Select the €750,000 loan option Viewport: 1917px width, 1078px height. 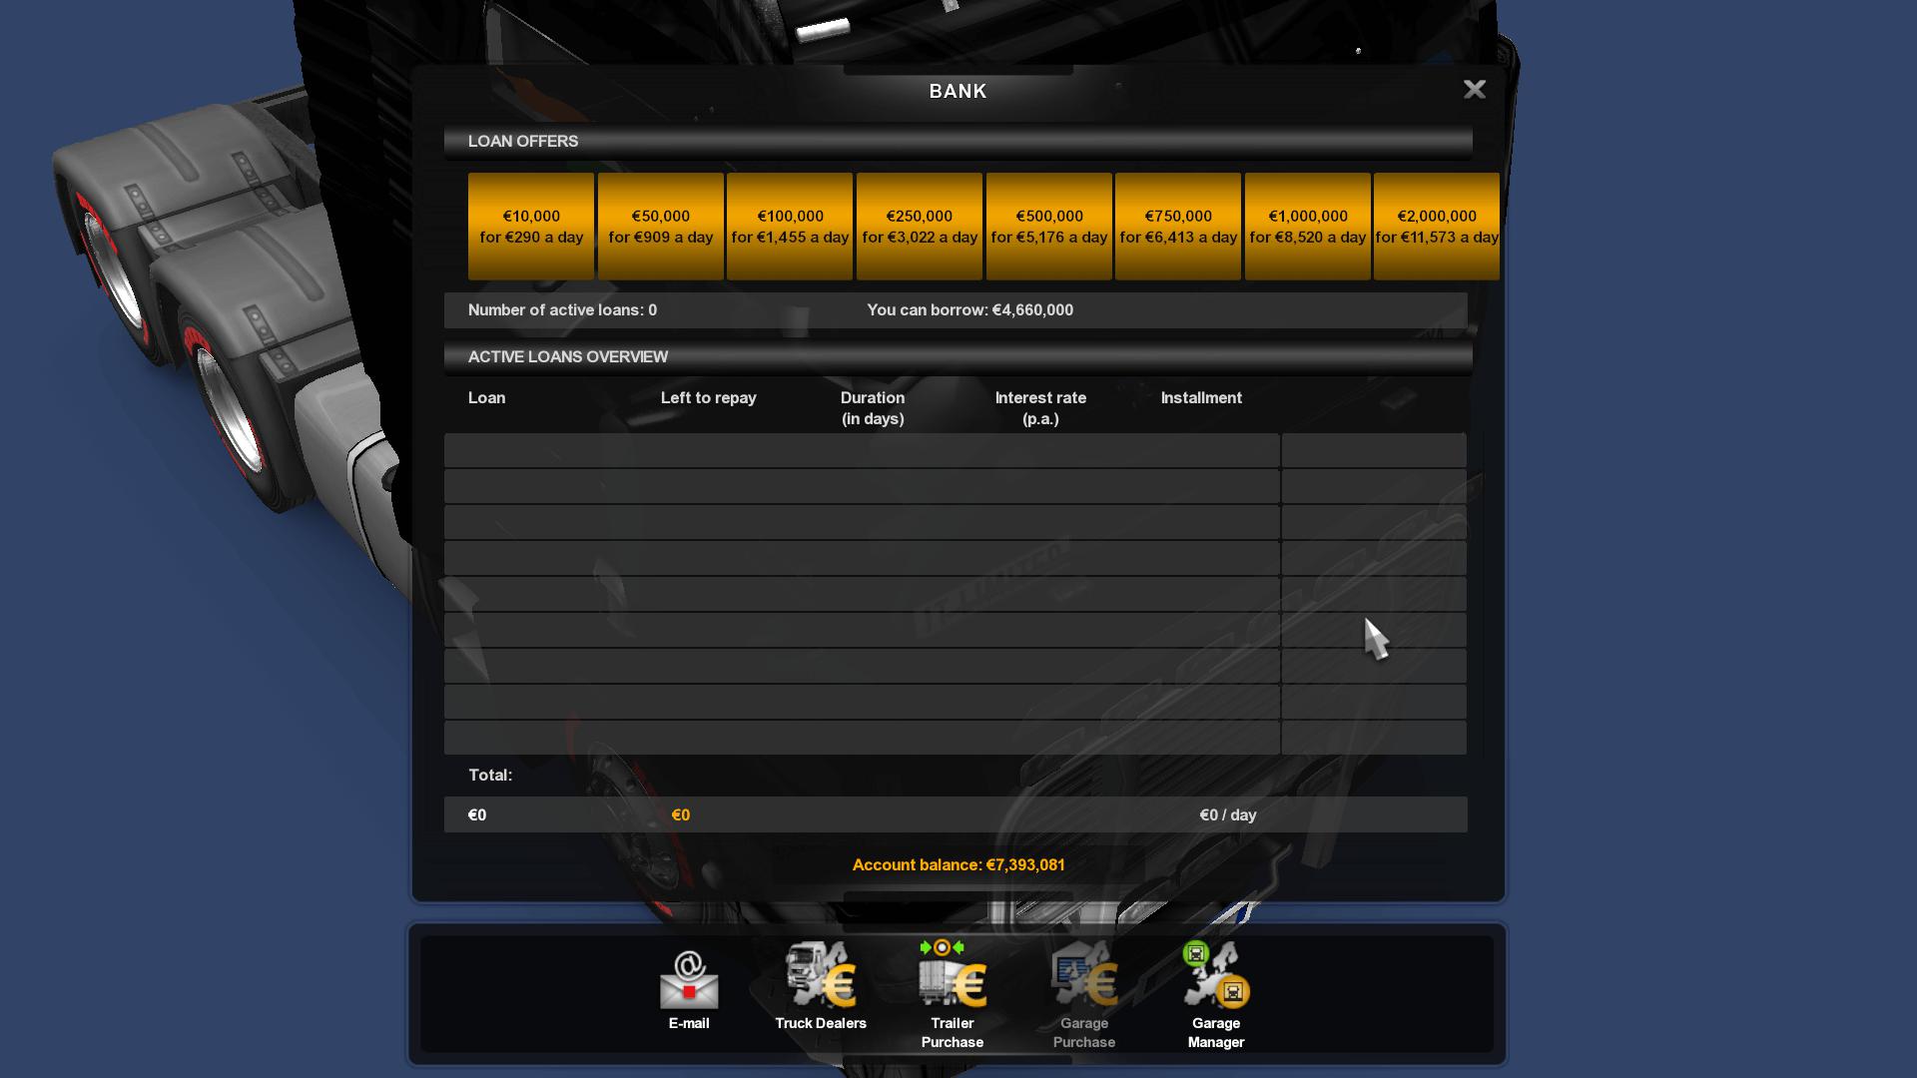pyautogui.click(x=1178, y=227)
